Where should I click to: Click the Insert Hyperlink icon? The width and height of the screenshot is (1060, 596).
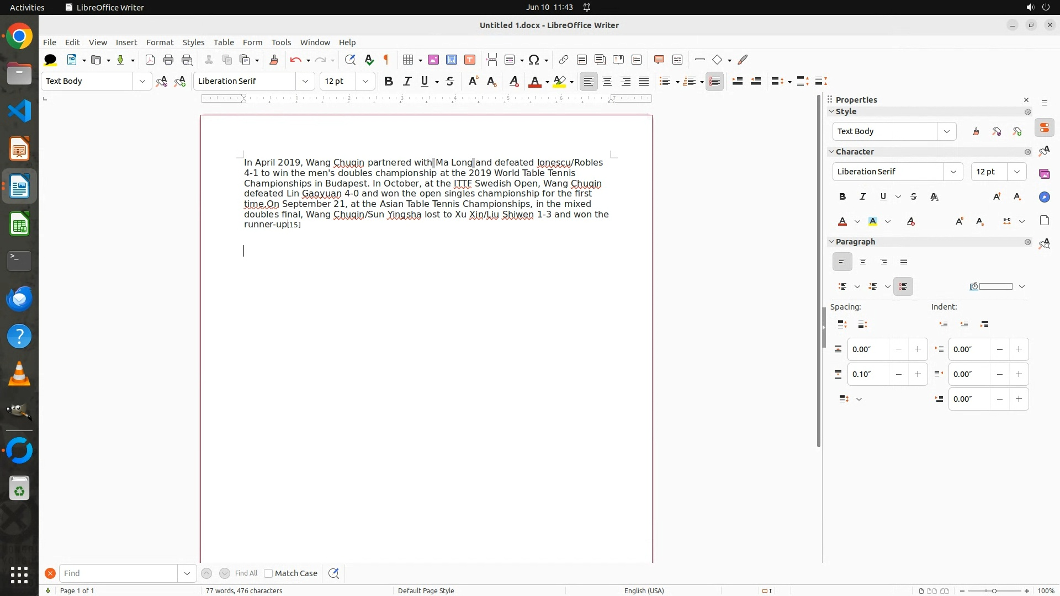click(563, 60)
